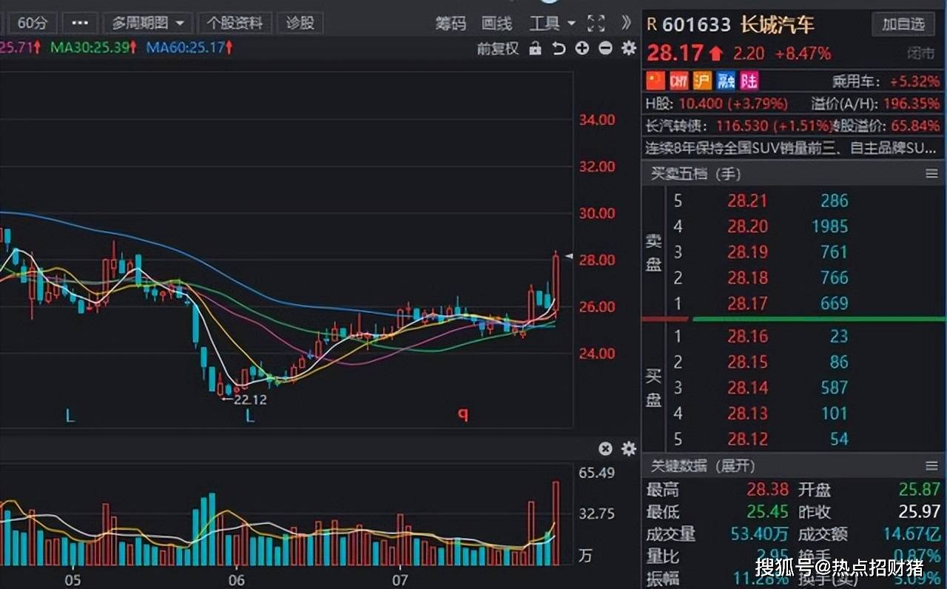947x589 pixels.
Task: Click the L marker near 05
Action: 70,417
